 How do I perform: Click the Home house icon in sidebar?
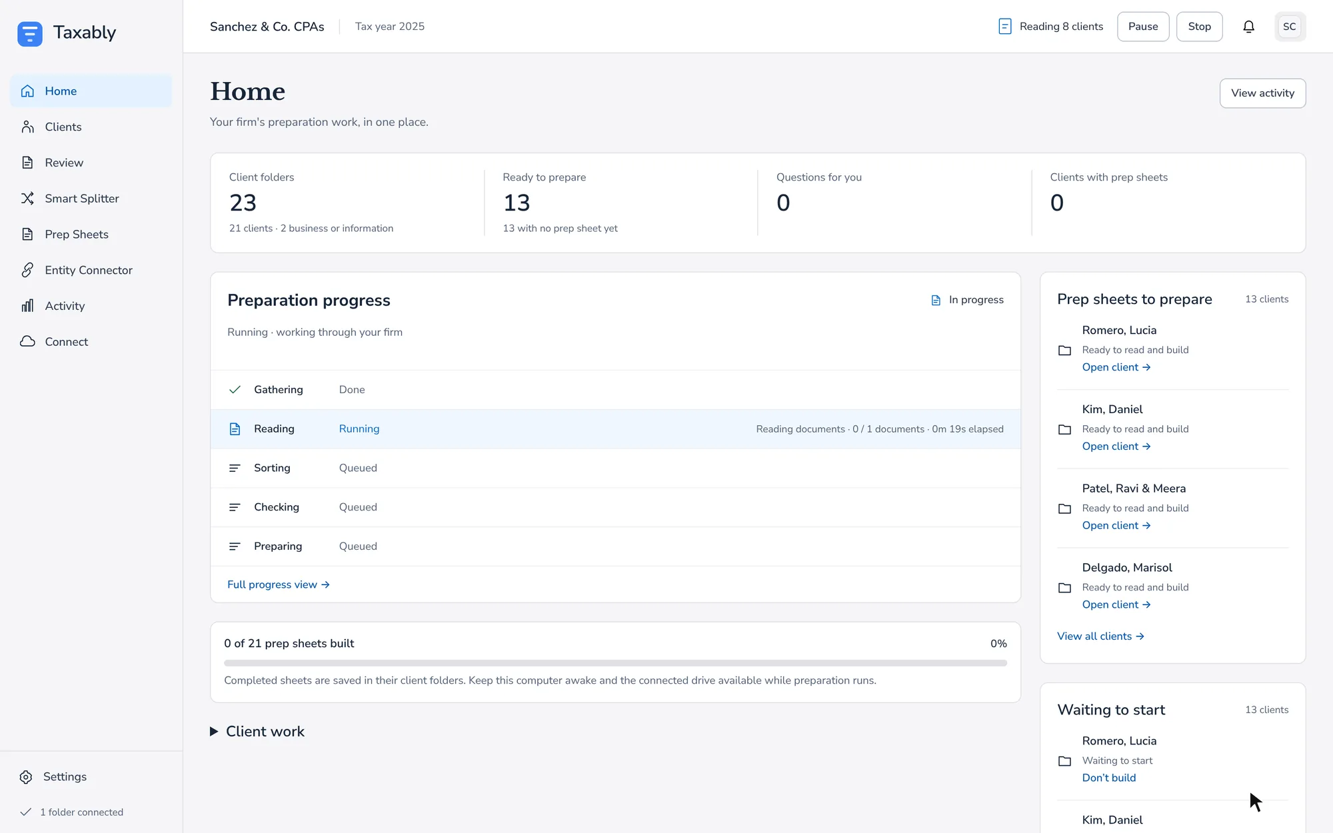click(x=27, y=91)
